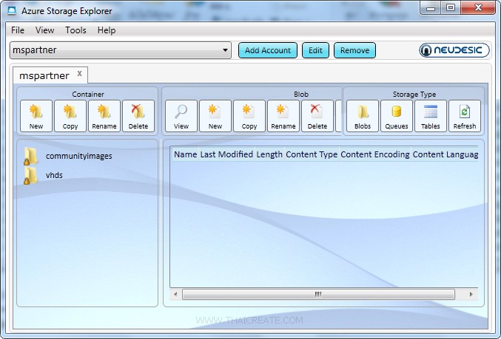
Task: Copy the selected container
Action: (x=70, y=116)
